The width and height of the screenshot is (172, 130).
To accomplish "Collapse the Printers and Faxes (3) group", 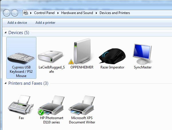I will click(5, 83).
